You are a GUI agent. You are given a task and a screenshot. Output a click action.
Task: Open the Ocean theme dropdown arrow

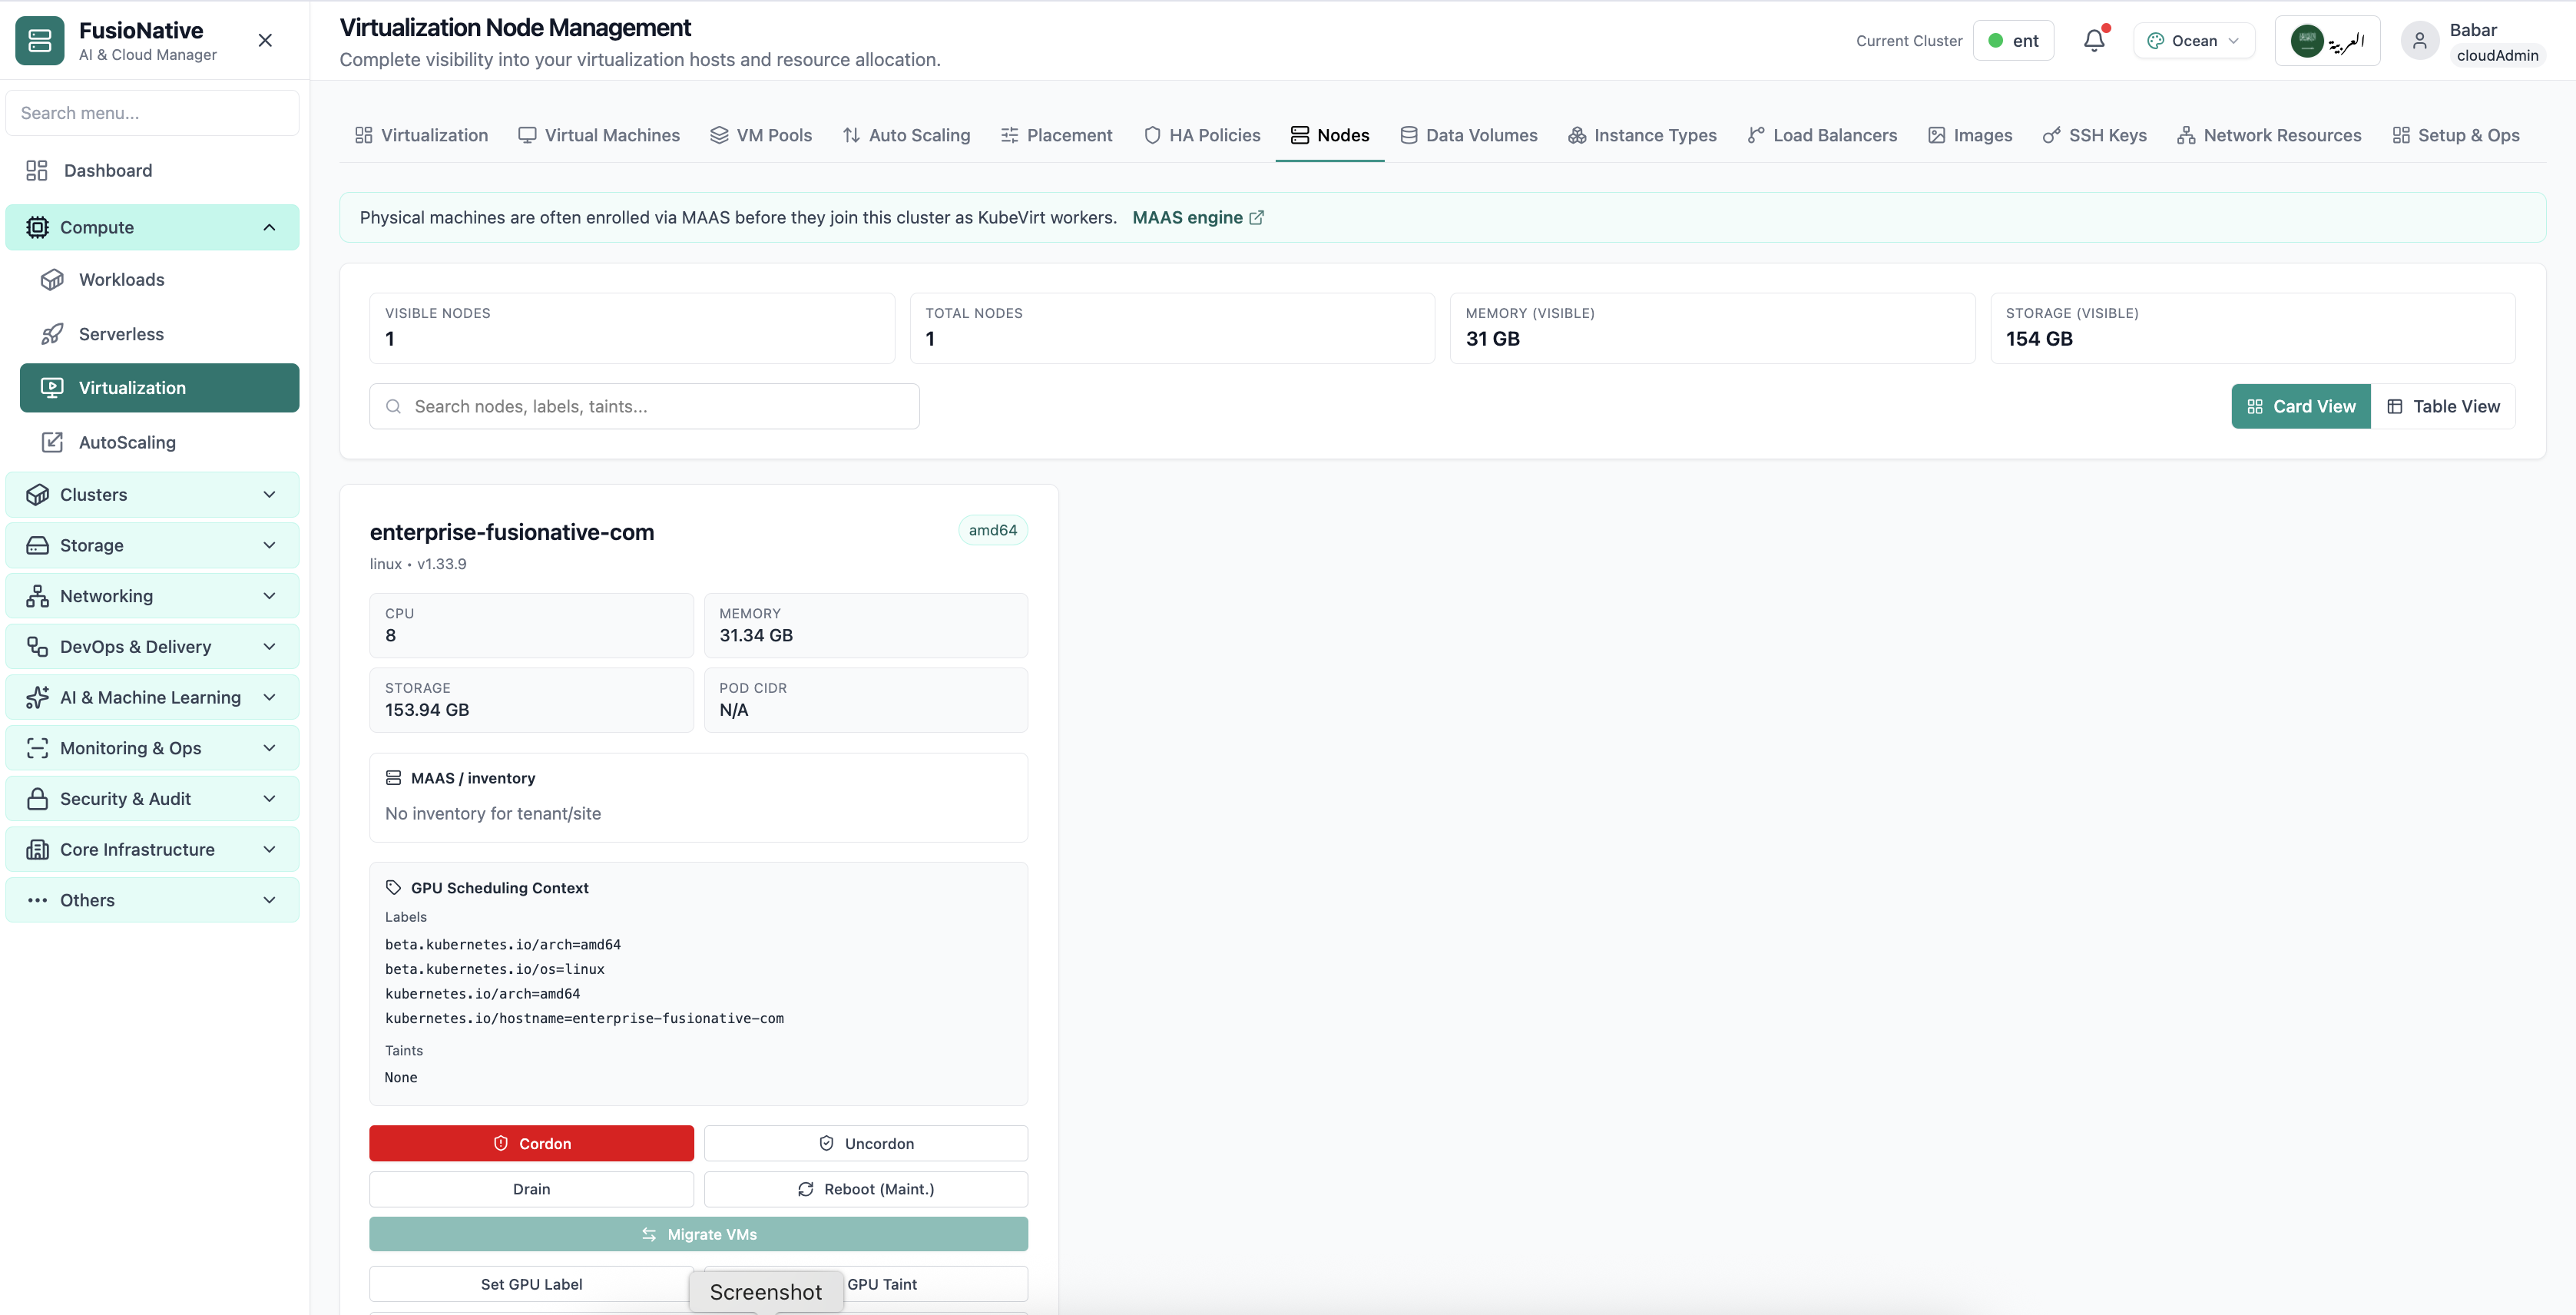click(x=2234, y=41)
